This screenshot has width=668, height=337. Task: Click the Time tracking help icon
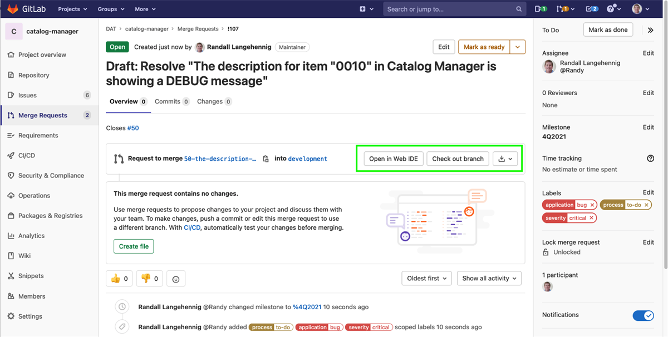(x=650, y=158)
